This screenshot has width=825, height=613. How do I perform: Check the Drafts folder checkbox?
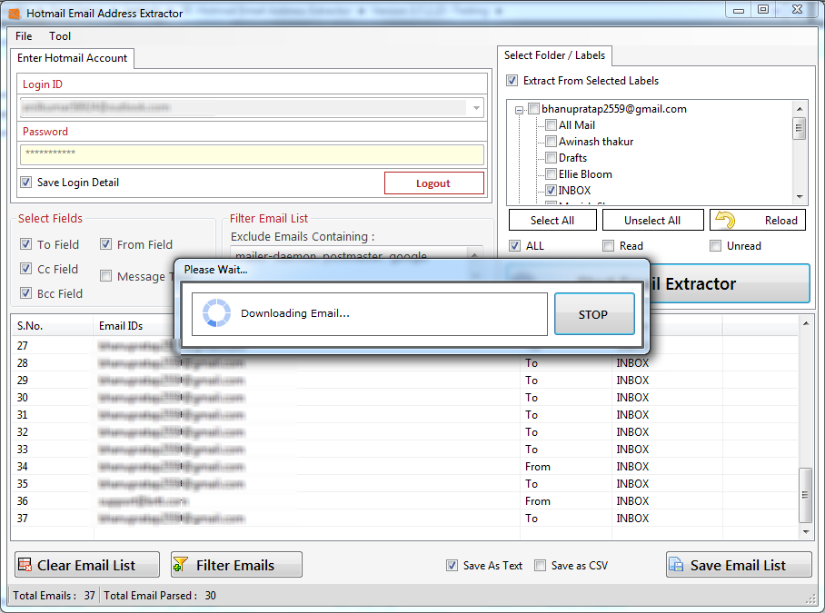[551, 158]
